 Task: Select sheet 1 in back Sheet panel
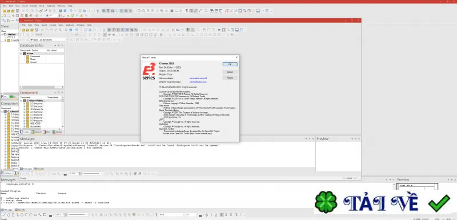(x=11, y=37)
